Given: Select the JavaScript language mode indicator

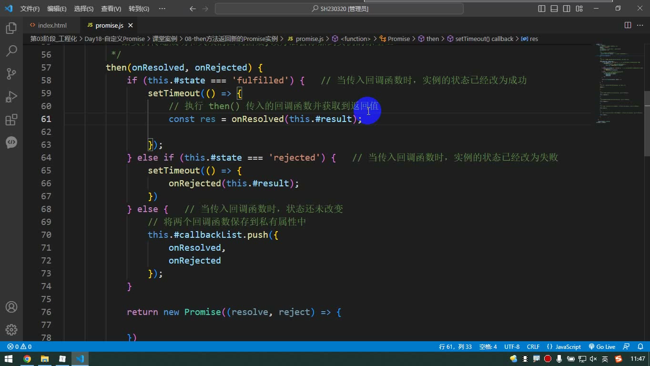Looking at the screenshot, I should [564, 346].
